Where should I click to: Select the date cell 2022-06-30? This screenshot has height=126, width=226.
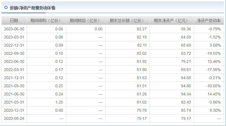[x=14, y=61]
